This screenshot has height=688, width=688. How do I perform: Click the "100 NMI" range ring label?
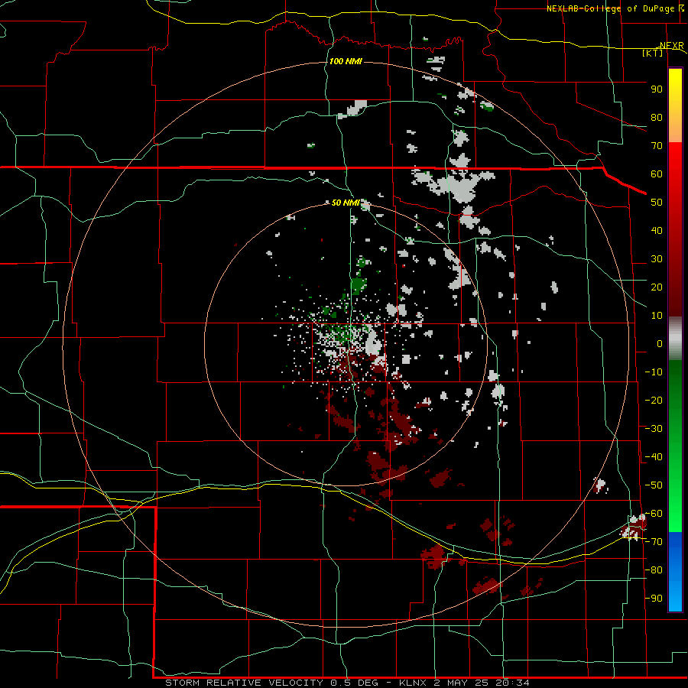point(346,61)
